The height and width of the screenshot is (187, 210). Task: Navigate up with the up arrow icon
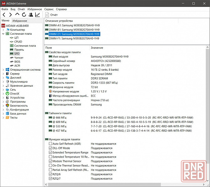click(17, 14)
